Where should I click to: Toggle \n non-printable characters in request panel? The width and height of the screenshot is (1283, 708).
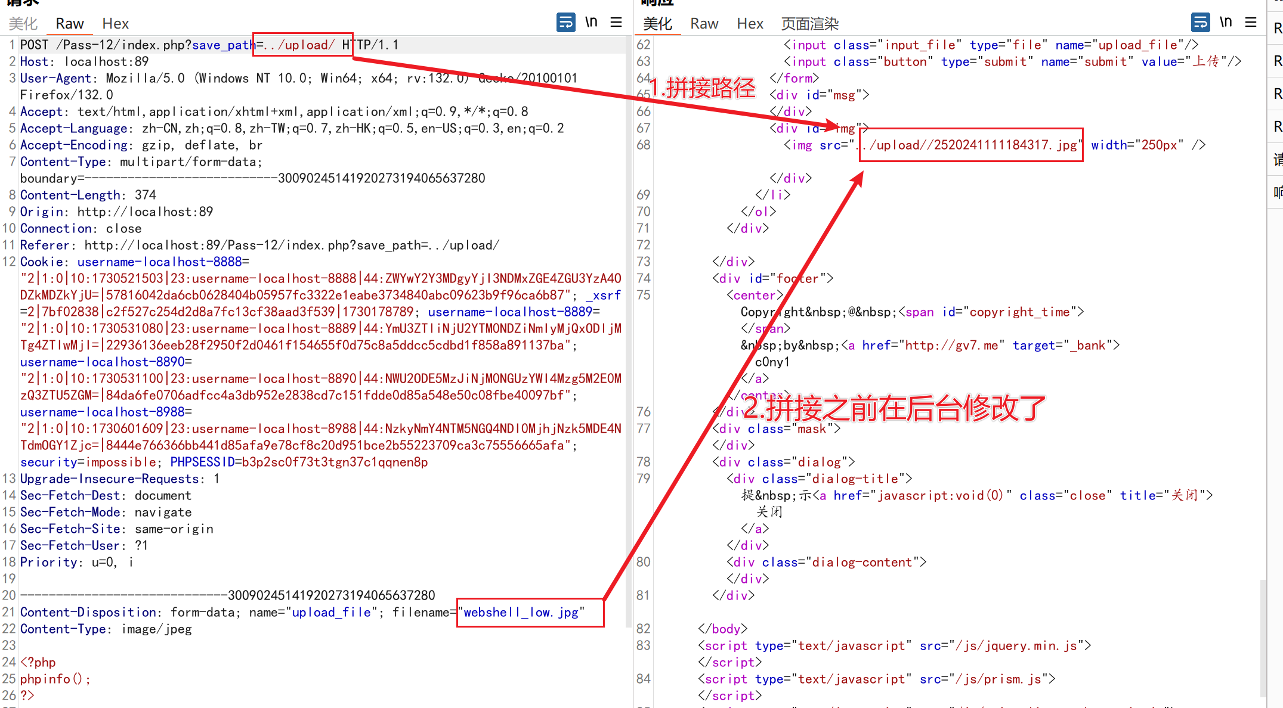(591, 23)
